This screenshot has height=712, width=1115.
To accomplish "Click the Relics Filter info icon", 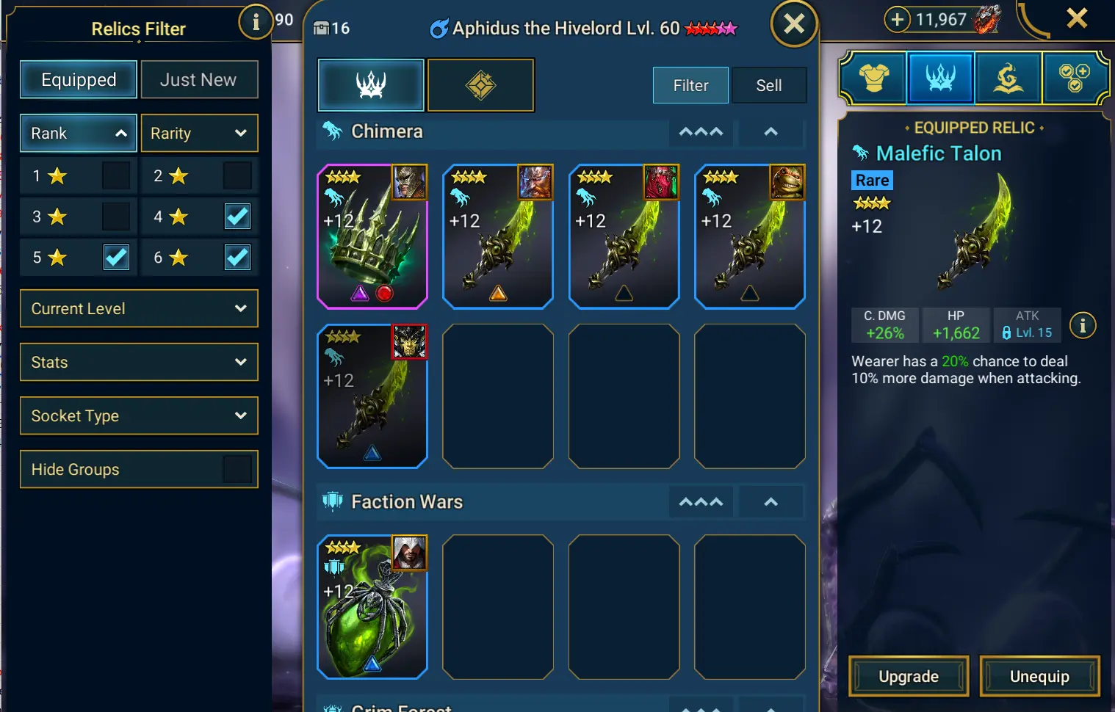I will [256, 23].
